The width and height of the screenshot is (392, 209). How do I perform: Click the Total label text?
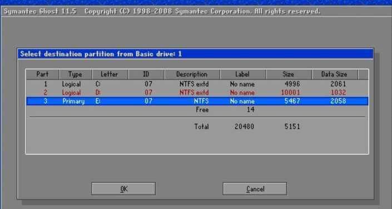point(201,127)
